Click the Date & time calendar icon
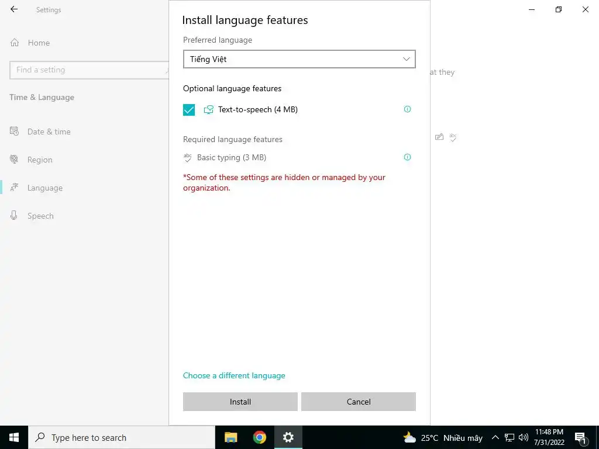The image size is (599, 449). point(14,132)
